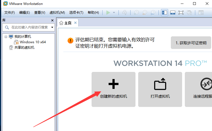The height and width of the screenshot is (131, 212).
Task: Collapse the 我的计算机 tree node
Action: pyautogui.click(x=6, y=37)
